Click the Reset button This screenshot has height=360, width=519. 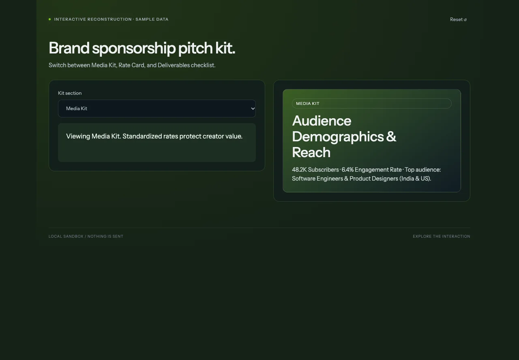[458, 19]
